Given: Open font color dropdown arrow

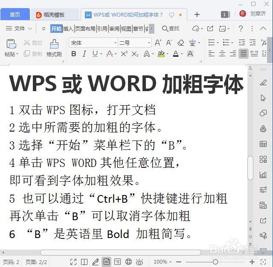Looking at the screenshot, I should (x=182, y=54).
